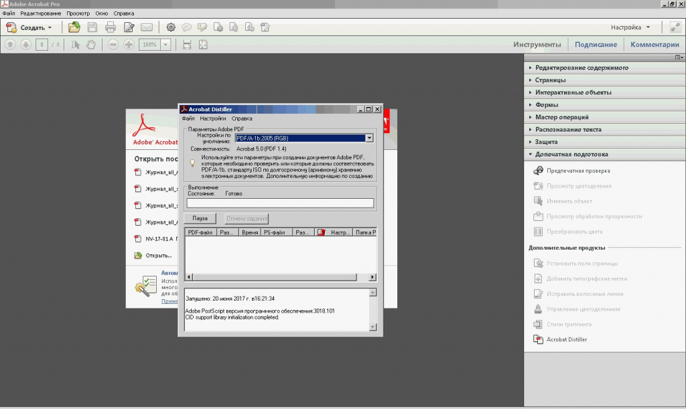Open Предпечатная проверка preflight tool
This screenshot has width=686, height=409.
[x=578, y=171]
